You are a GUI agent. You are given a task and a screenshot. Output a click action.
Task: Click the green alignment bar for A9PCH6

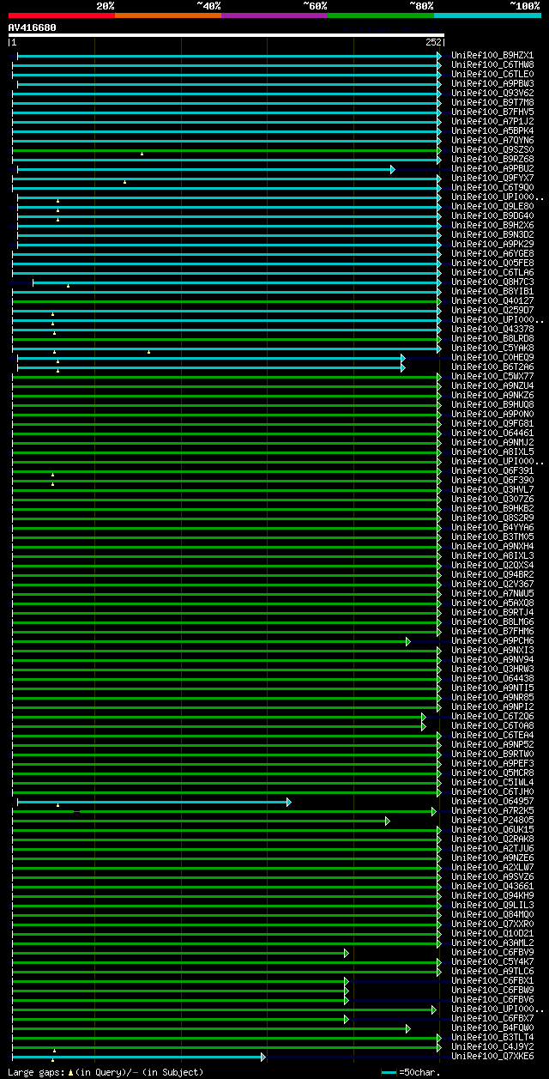coord(211,641)
